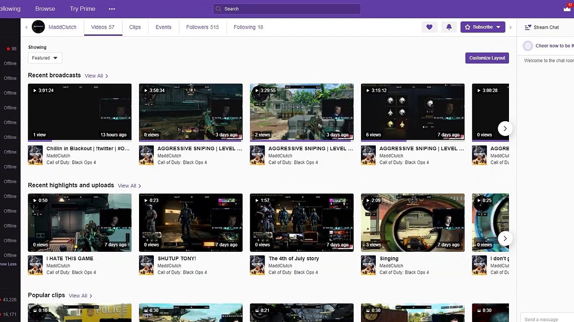
Task: Play the 0:25 highlight thumbnail
Action: (490, 222)
